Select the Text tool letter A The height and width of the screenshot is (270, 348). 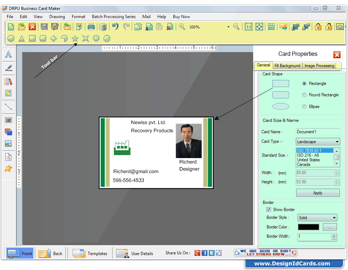point(9,54)
